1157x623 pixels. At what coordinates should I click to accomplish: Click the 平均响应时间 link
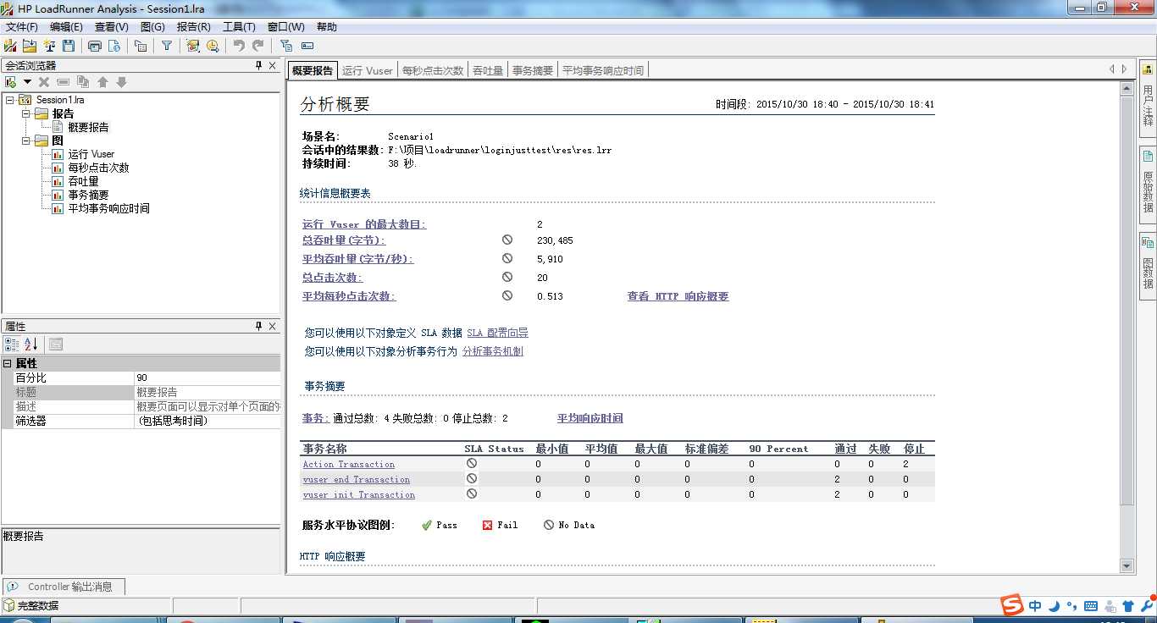[590, 418]
